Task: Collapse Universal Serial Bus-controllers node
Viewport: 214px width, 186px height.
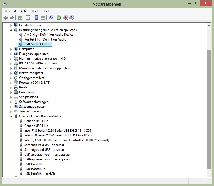Action: [11, 116]
